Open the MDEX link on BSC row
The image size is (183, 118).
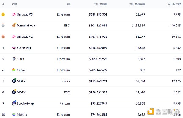(x=21, y=92)
